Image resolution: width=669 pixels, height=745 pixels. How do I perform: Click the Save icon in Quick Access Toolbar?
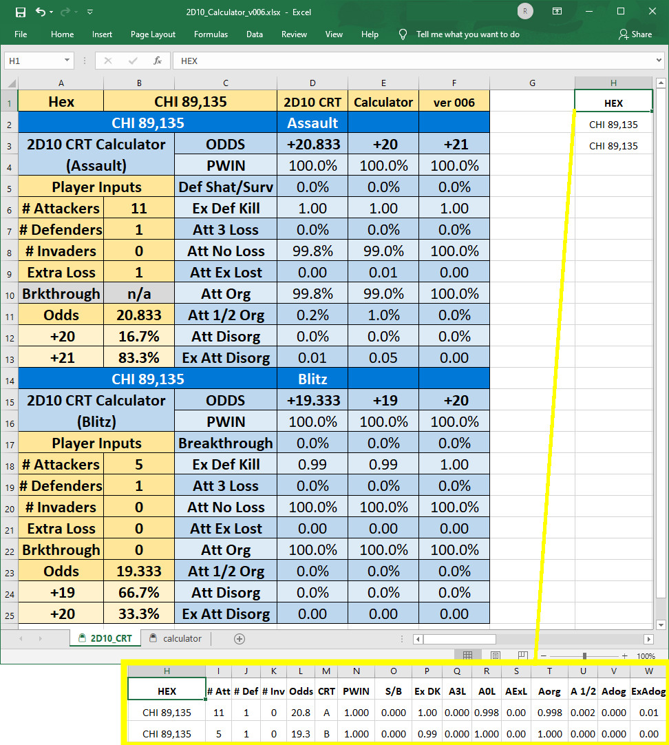click(20, 11)
